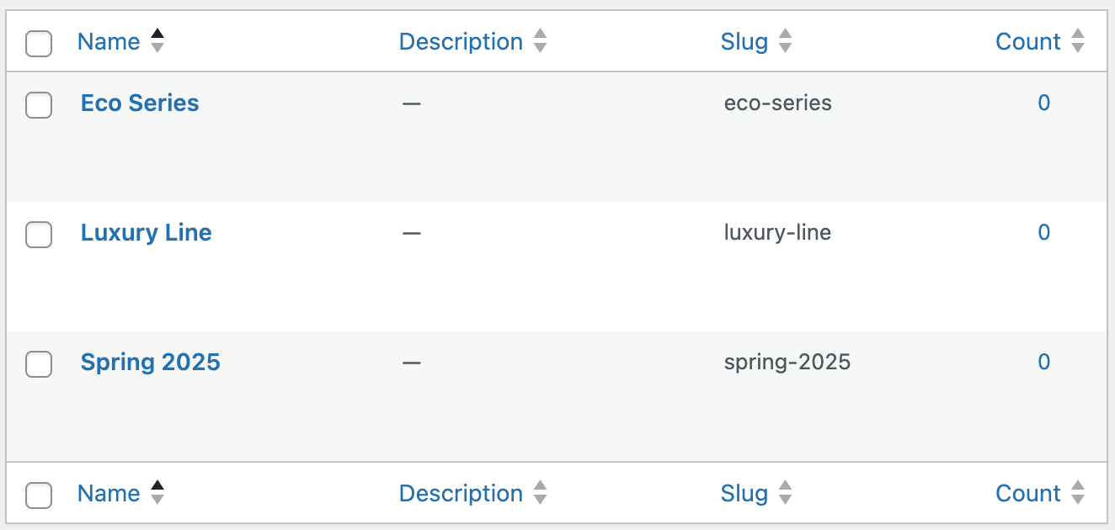This screenshot has height=530, width=1115.
Task: View items counted for Eco Series
Action: (x=1043, y=103)
